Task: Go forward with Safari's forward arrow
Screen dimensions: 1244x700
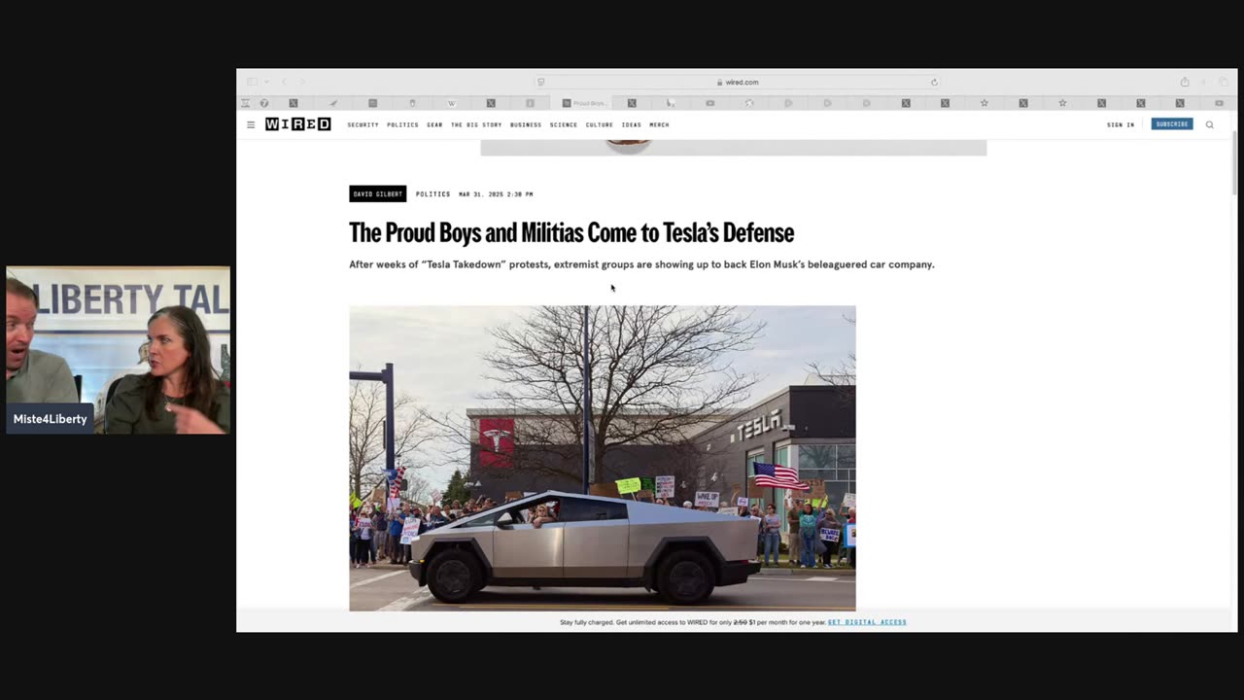Action: point(302,82)
